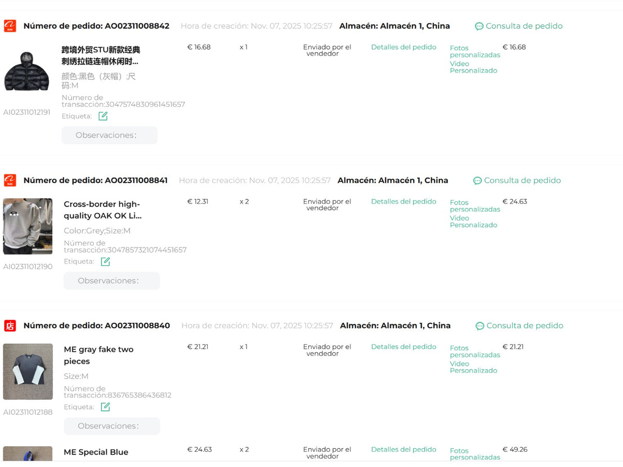
Task: Click the chat bubble icon for order AO02311008841
Action: [x=478, y=181]
